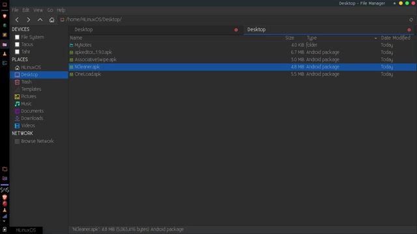Click the OneLoad.apk file icon

71,75
